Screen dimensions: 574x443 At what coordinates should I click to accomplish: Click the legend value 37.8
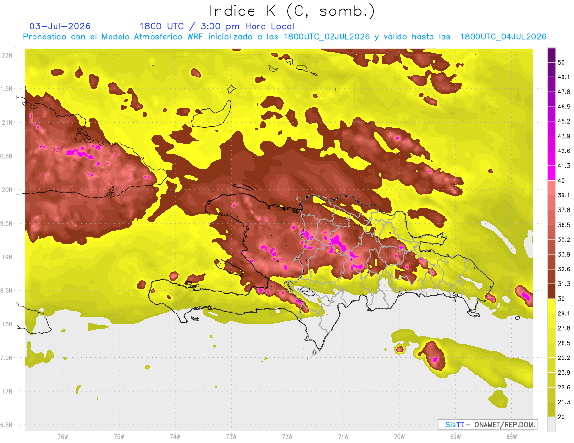[x=564, y=210]
